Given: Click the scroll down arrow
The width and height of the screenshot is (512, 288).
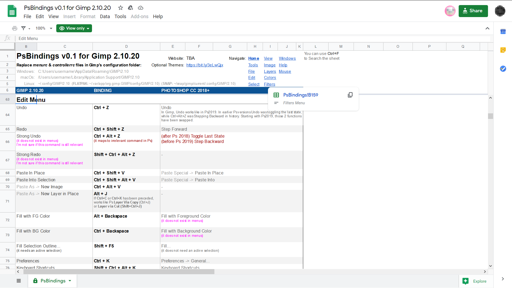Looking at the screenshot, I should (490, 266).
